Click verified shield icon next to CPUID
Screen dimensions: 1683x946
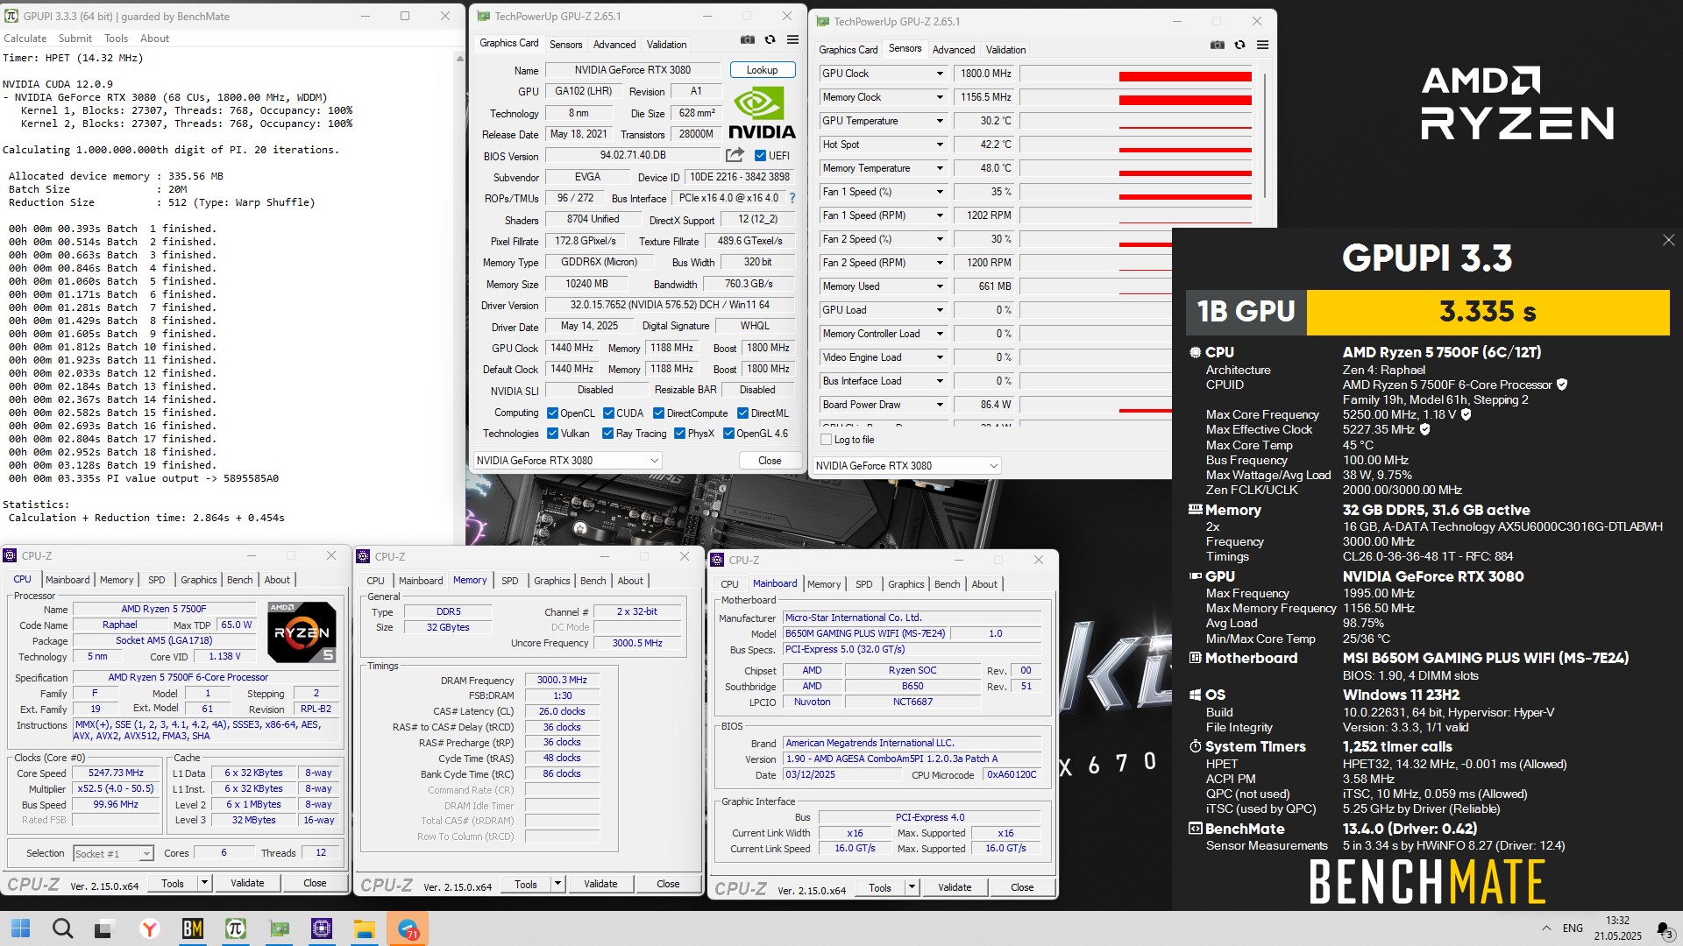[1562, 385]
